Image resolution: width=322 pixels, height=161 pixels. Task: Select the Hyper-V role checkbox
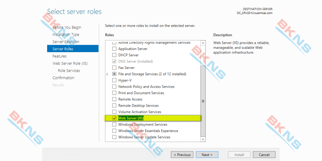(x=114, y=80)
